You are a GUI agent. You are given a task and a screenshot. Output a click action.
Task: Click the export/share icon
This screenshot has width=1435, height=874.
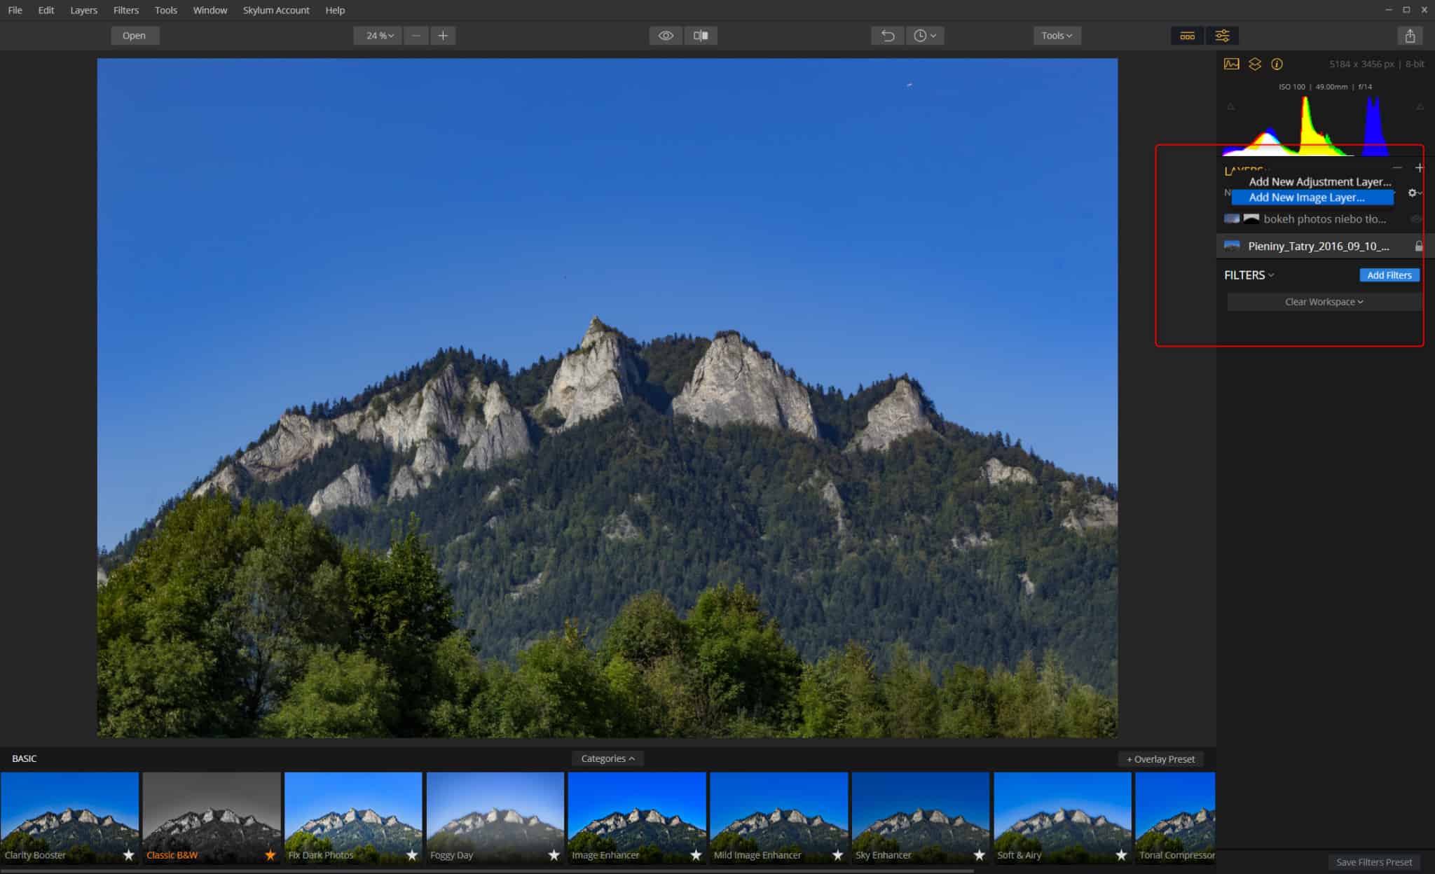click(x=1410, y=36)
